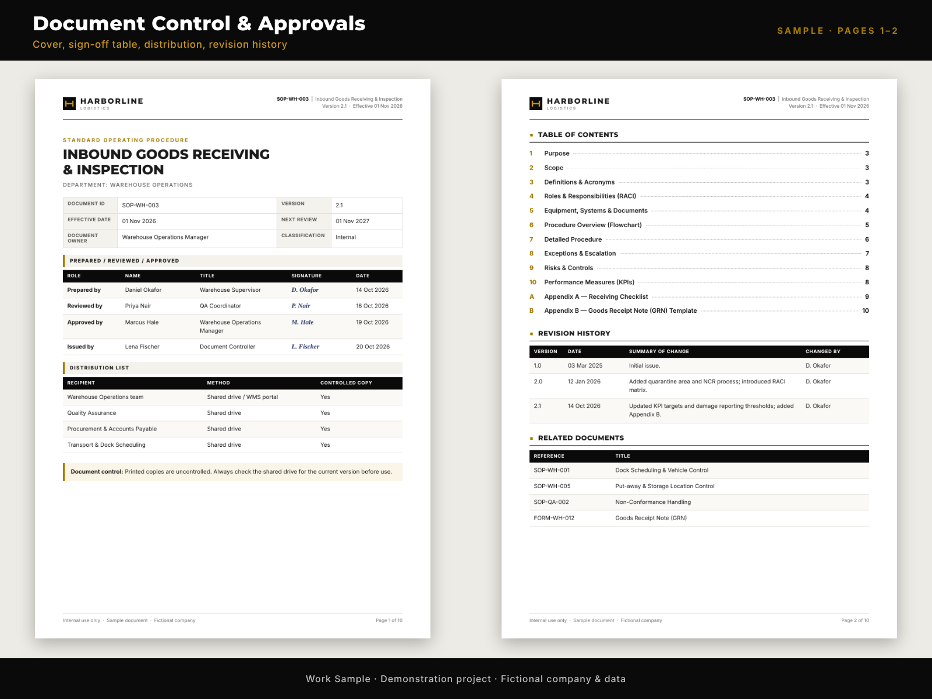Viewport: 932px width, 699px height.
Task: Click the 'L. Fischer' signature
Action: tap(305, 347)
